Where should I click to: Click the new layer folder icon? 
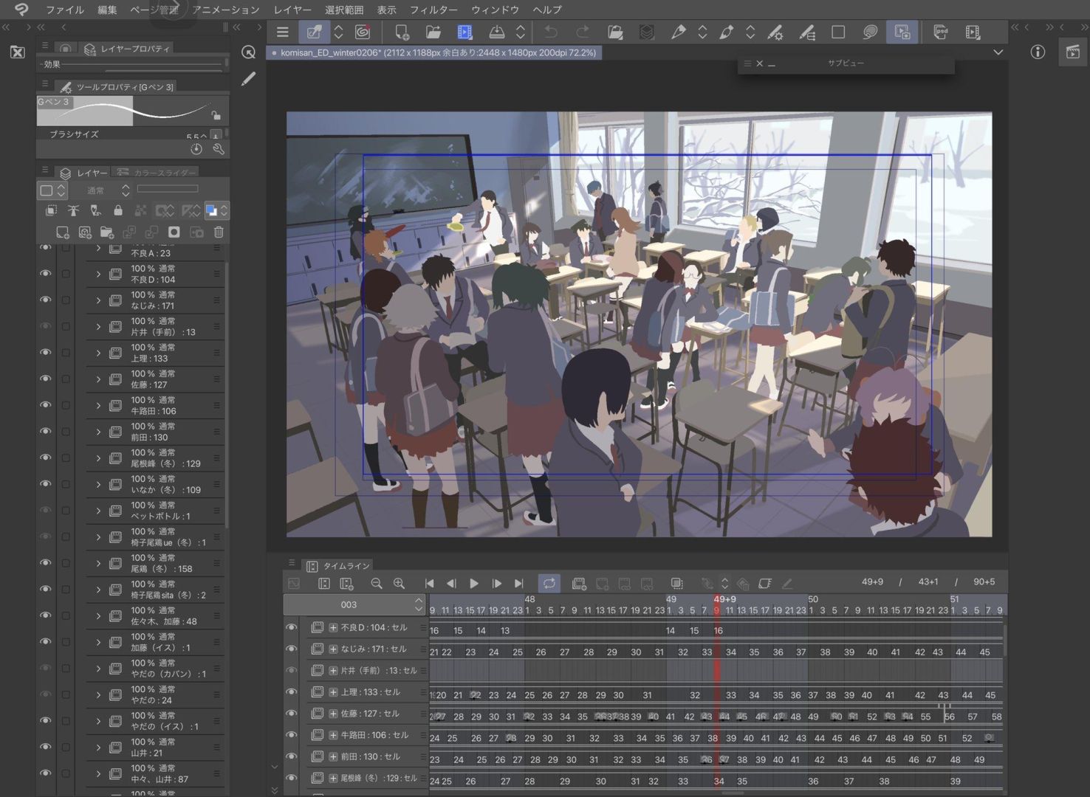tap(107, 232)
